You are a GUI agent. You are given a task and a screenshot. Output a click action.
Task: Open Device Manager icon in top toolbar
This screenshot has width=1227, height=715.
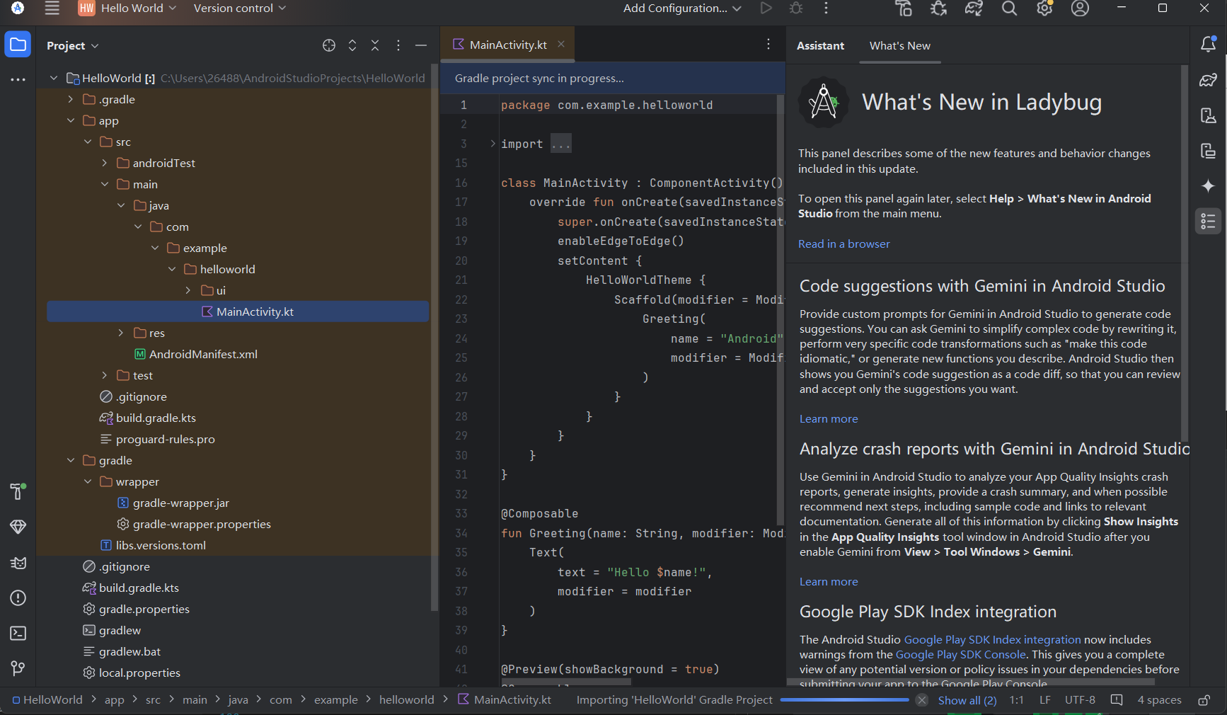pyautogui.click(x=904, y=8)
